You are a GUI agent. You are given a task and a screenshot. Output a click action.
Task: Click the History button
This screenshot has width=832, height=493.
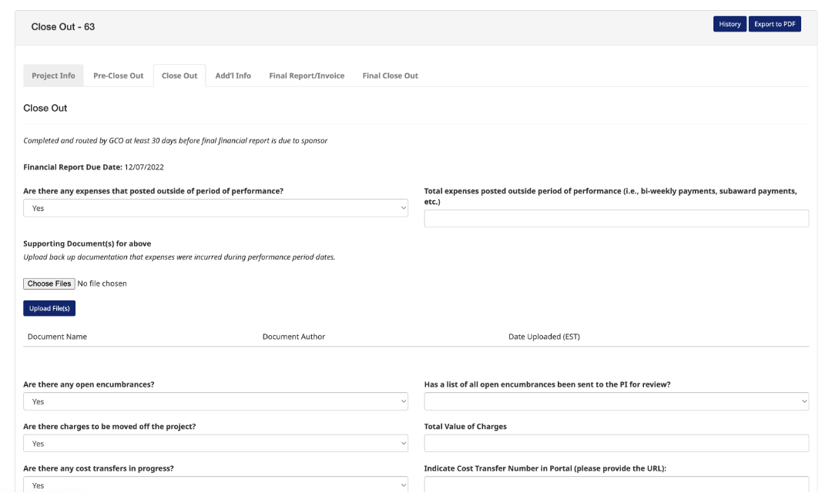[729, 24]
